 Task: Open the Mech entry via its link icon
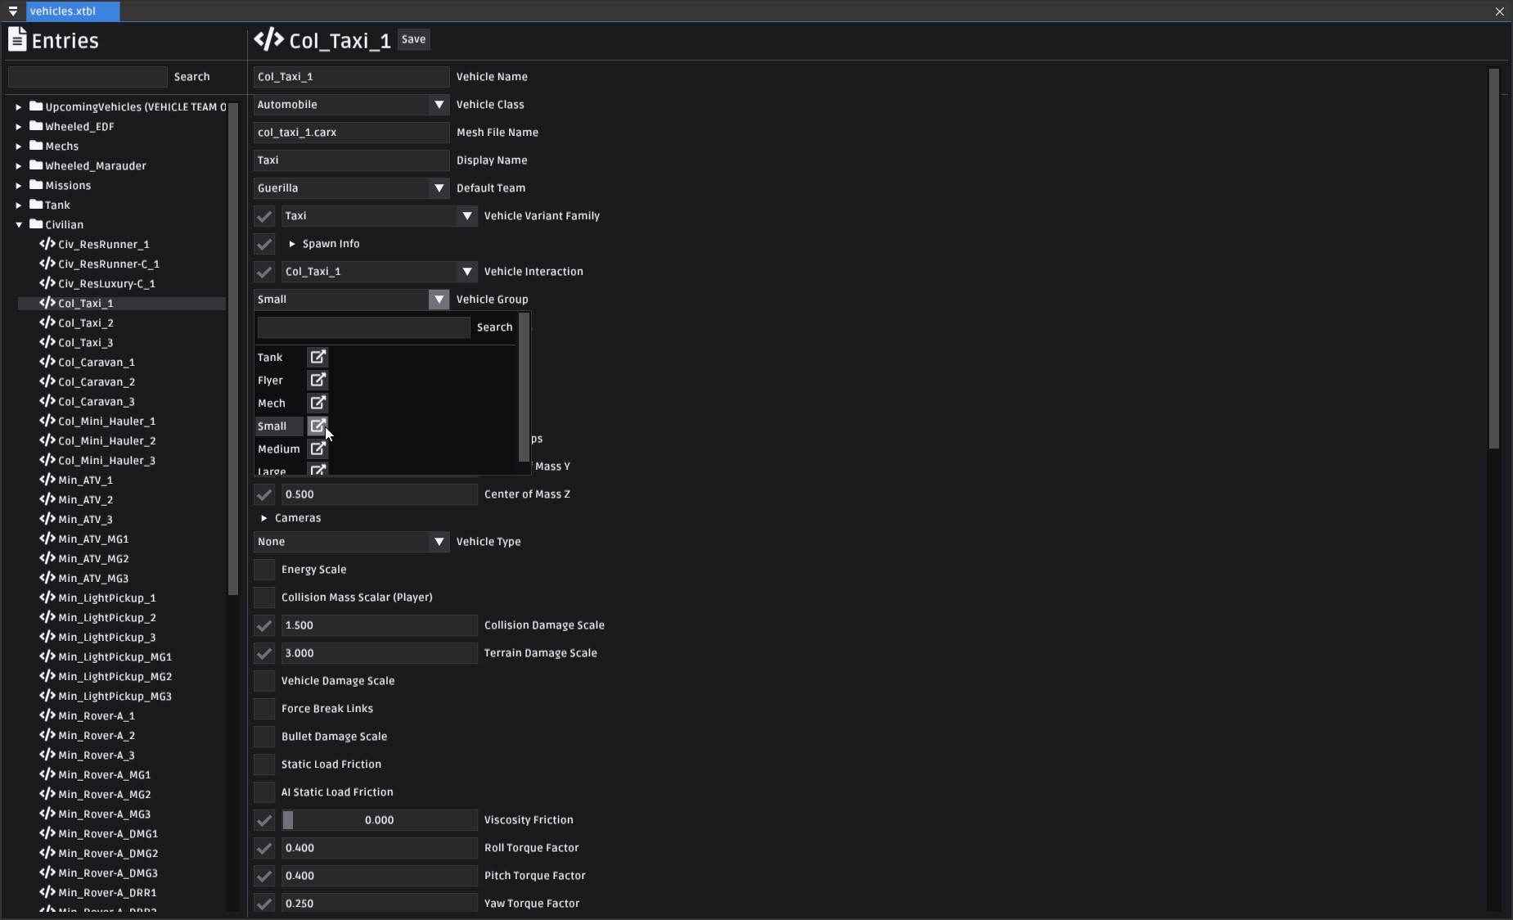coord(317,403)
